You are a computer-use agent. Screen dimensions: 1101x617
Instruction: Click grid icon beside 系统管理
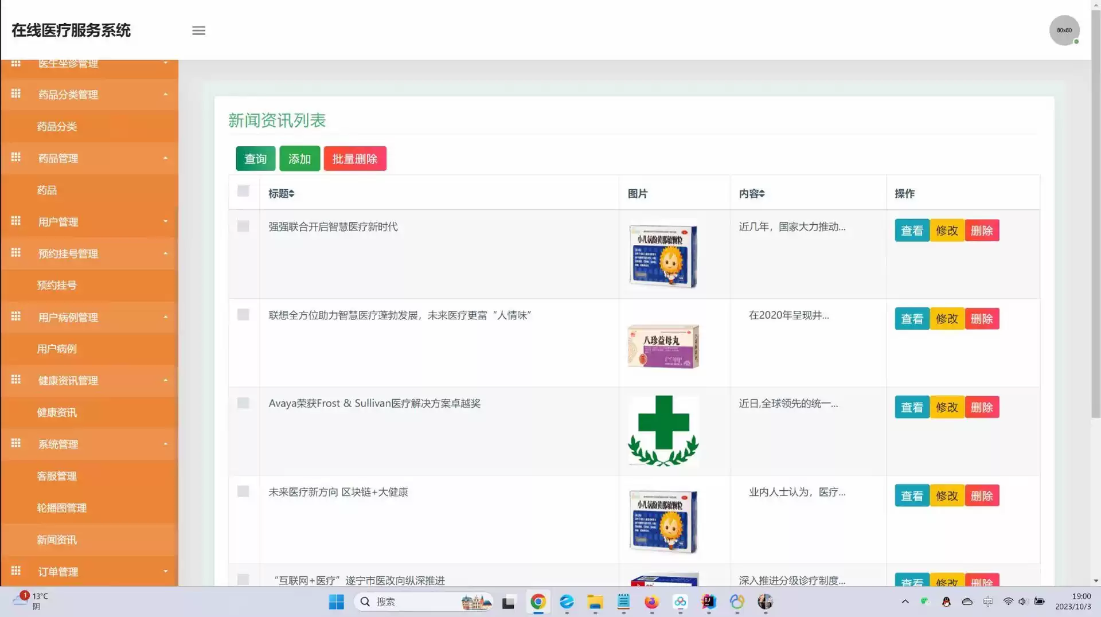16,443
